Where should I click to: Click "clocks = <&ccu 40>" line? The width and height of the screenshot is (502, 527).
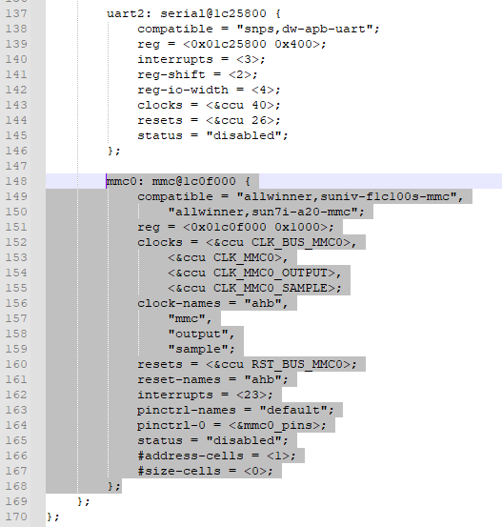[x=209, y=105]
